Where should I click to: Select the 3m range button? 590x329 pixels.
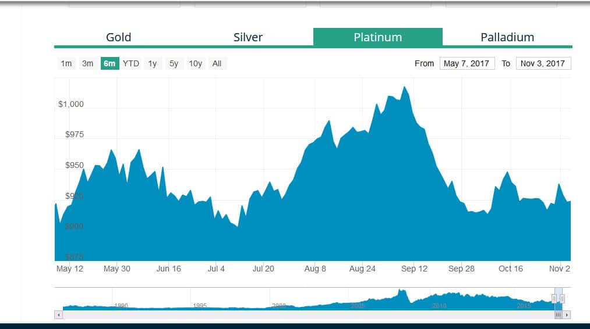(x=88, y=63)
